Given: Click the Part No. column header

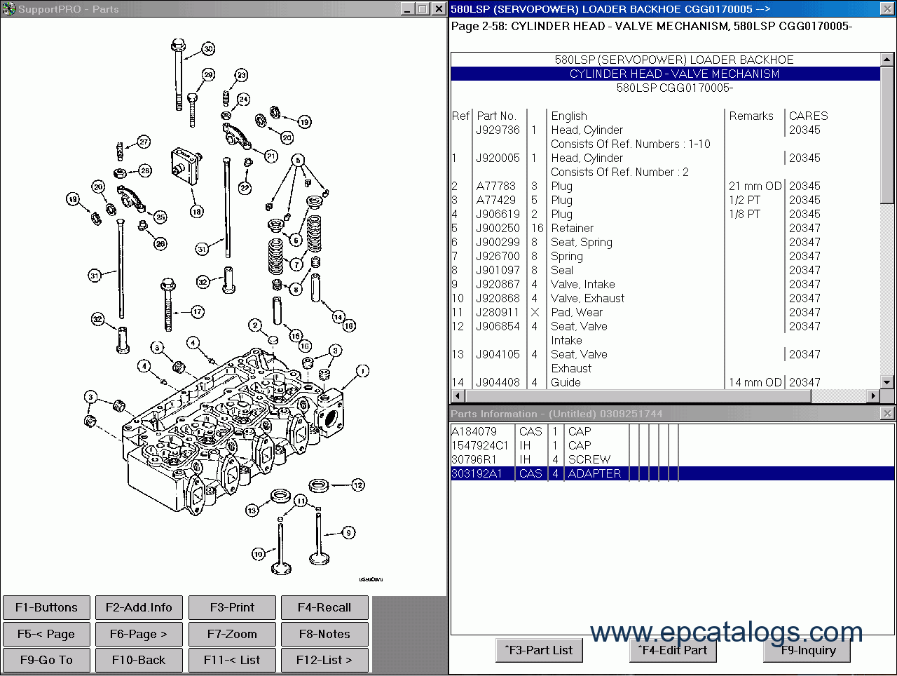Looking at the screenshot, I should [x=496, y=116].
